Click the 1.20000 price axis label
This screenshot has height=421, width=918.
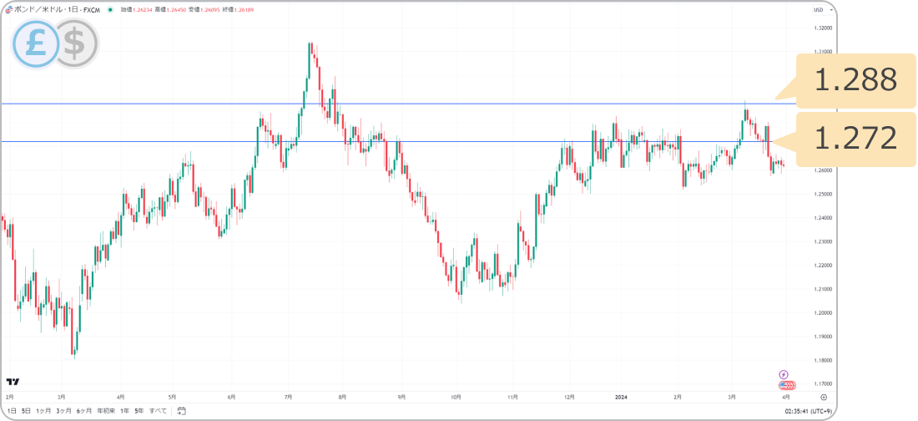[x=824, y=312]
